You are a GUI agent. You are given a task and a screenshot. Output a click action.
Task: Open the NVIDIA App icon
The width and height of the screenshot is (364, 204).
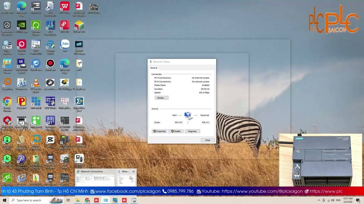point(21,27)
